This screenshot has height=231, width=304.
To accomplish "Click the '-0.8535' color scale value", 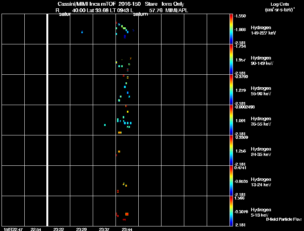I will click(x=241, y=181).
